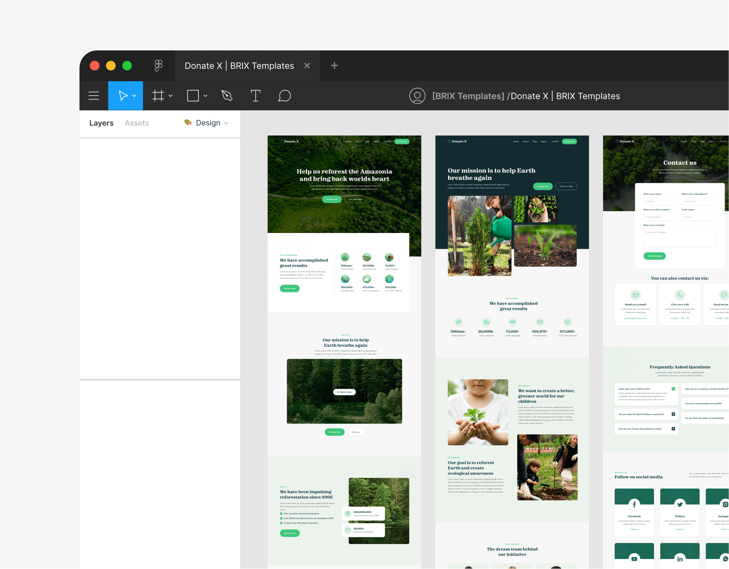Click the 200,000,000+ stat card

[x=363, y=514]
